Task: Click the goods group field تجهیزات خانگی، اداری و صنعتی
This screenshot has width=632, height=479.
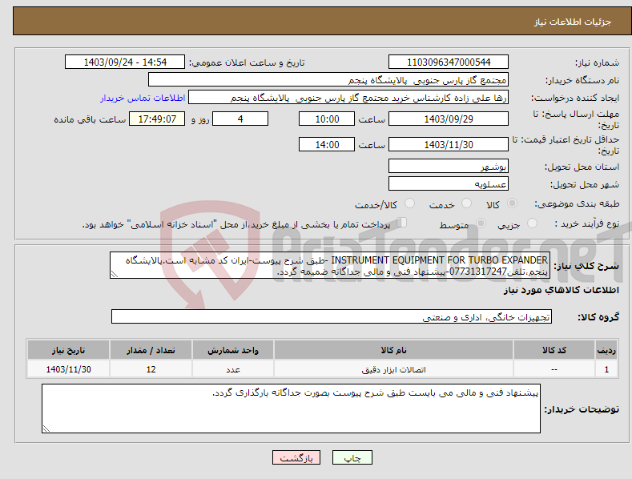Action: pyautogui.click(x=332, y=317)
